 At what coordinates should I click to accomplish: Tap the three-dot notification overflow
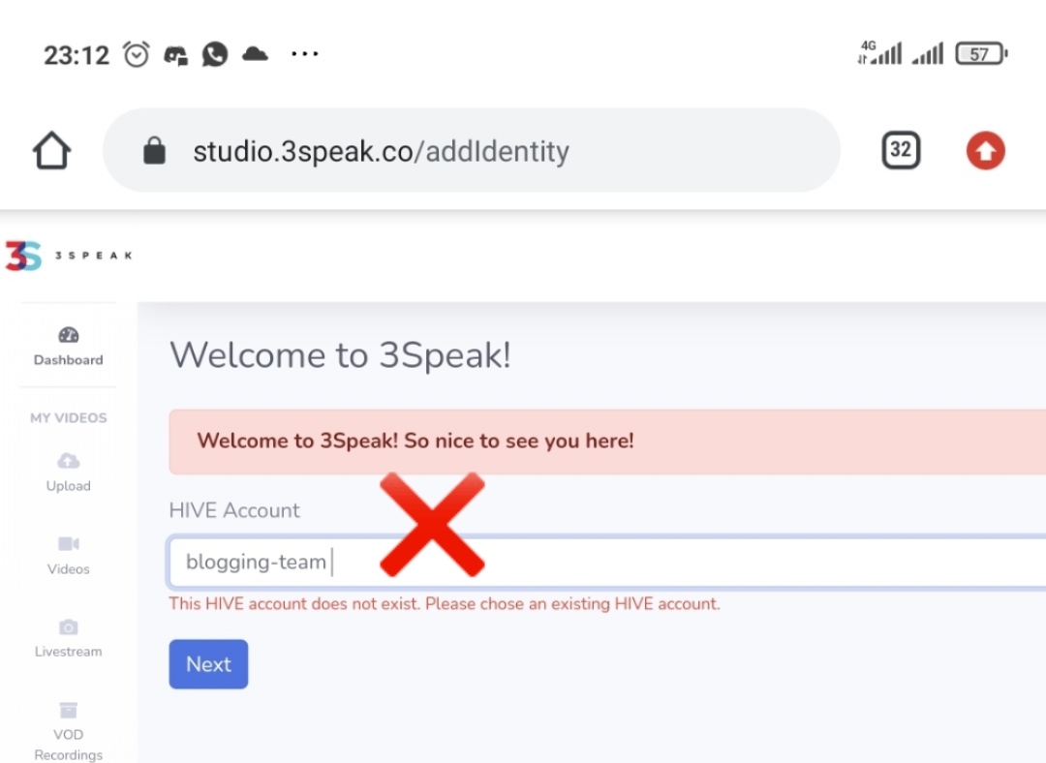tap(305, 53)
